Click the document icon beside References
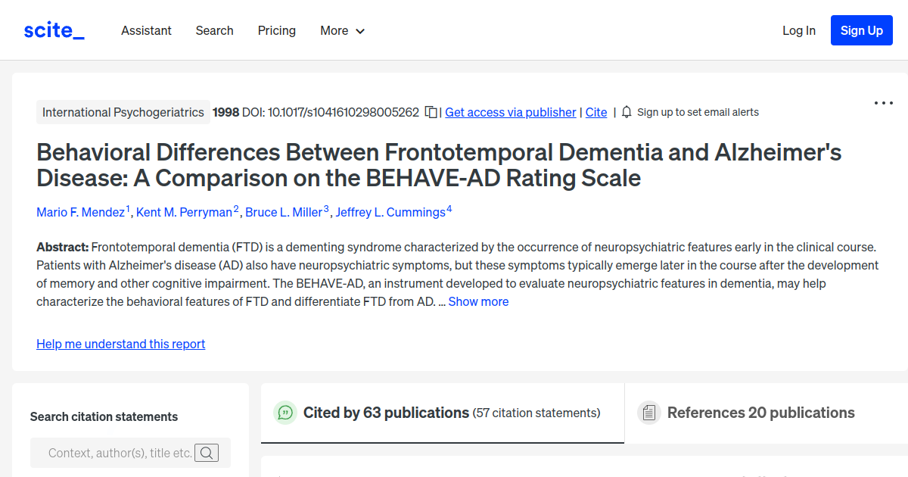Viewport: 908px width, 477px height. tap(649, 412)
